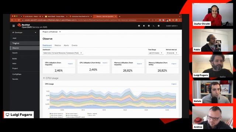
Task: Open the Dashboard selection dropdown
Action: 63,53
